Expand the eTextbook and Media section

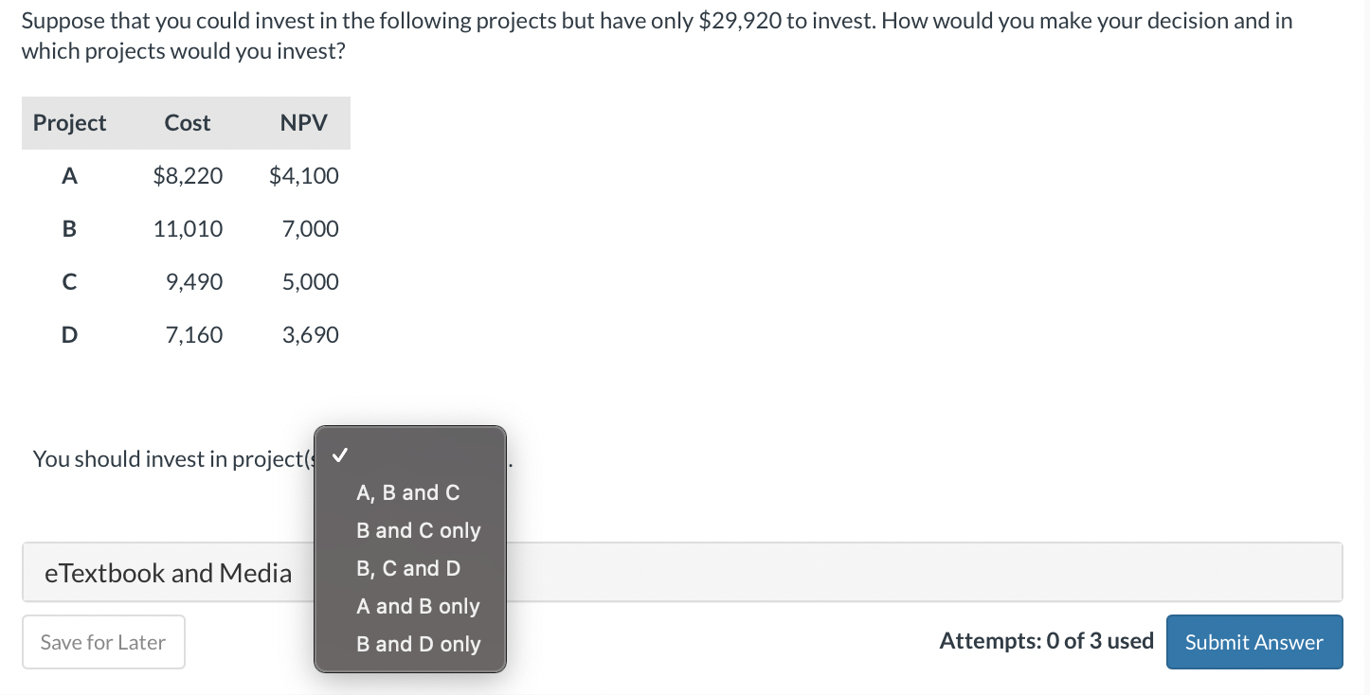(167, 572)
